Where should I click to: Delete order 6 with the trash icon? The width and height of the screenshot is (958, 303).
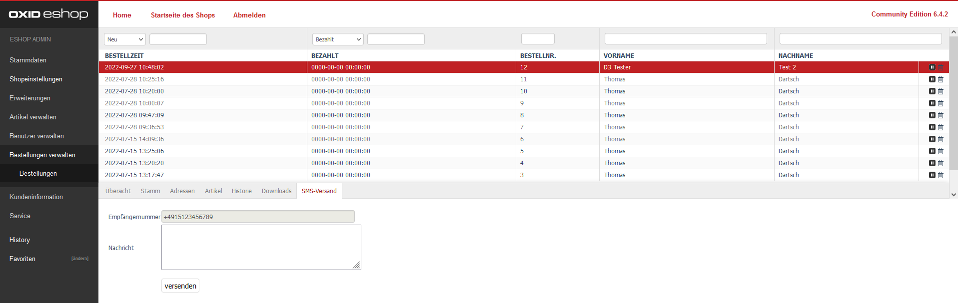941,139
